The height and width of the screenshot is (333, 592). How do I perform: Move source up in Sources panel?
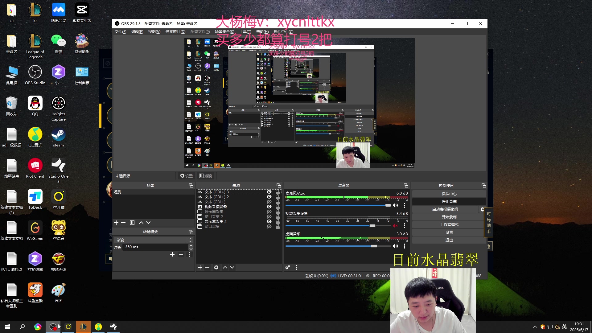click(x=225, y=267)
